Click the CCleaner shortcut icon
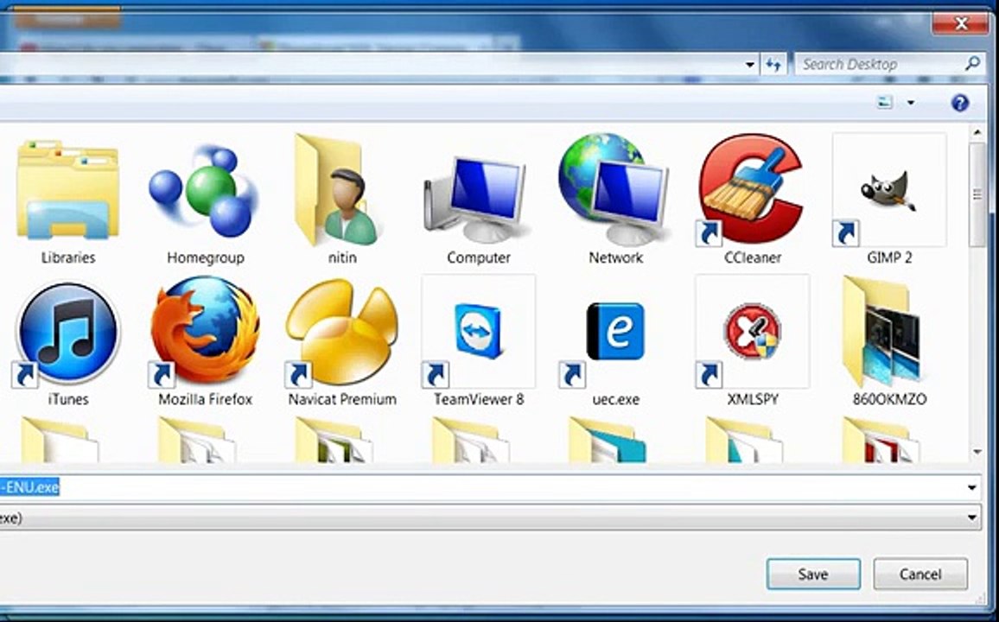The width and height of the screenshot is (999, 622). [x=752, y=189]
